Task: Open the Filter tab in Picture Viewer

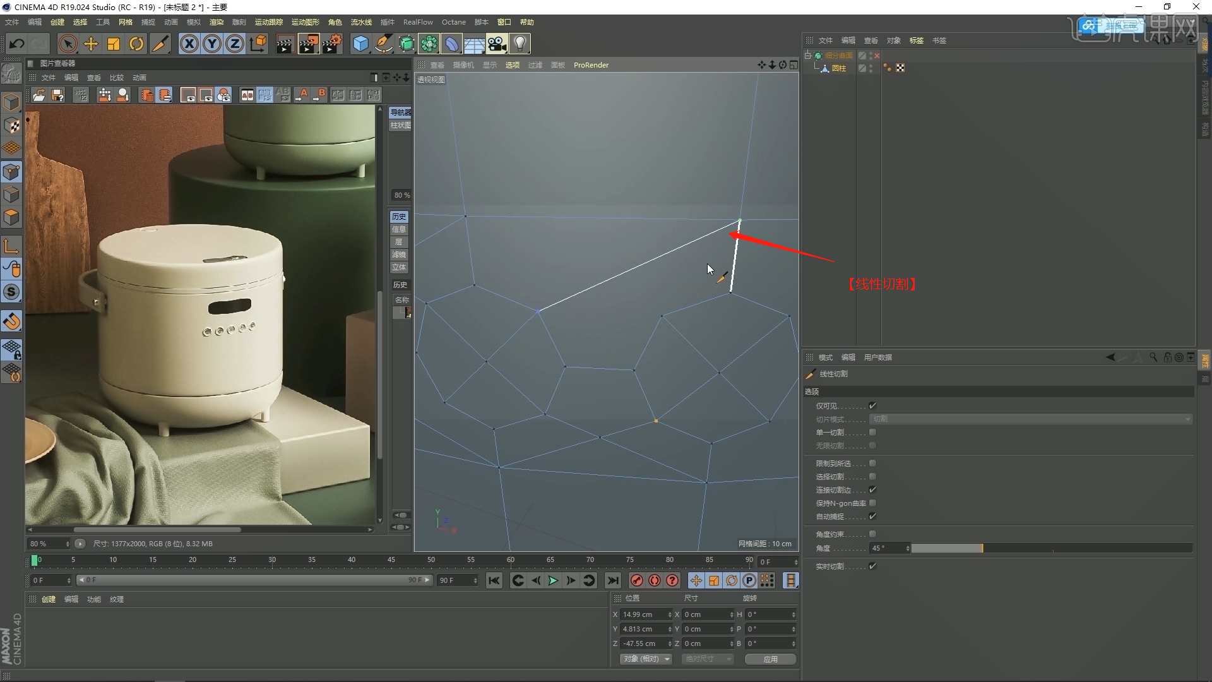Action: tap(399, 254)
